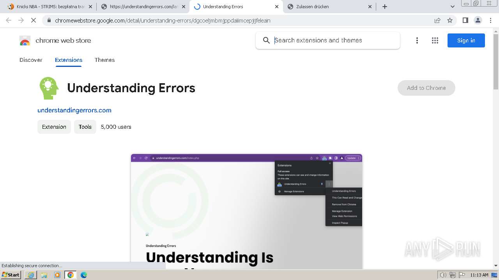Click Add to Chrome button
Image resolution: width=499 pixels, height=280 pixels.
(426, 88)
